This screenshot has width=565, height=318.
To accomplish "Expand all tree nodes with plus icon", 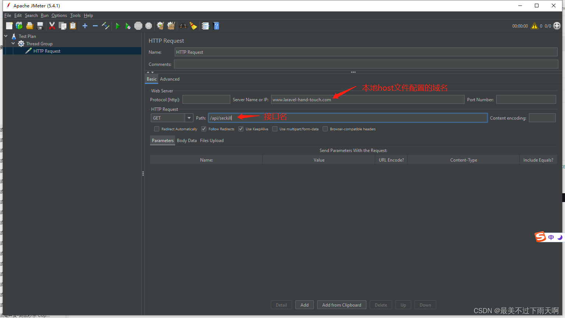I will point(85,26).
